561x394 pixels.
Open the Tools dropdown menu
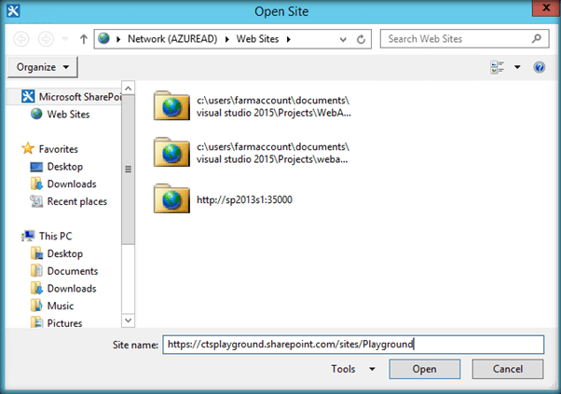point(353,369)
